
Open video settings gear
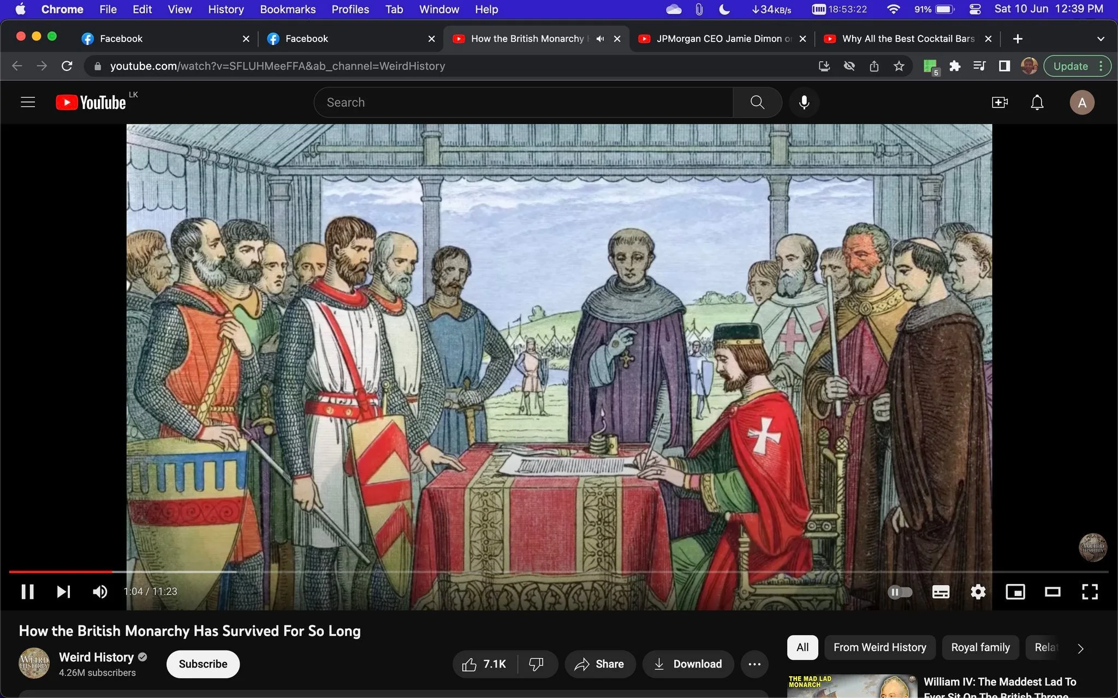[x=978, y=592]
